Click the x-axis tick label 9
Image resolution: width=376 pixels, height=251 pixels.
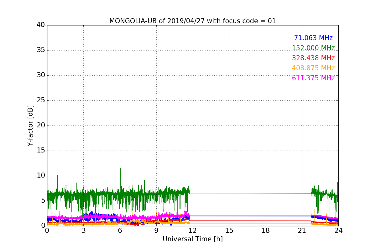[156, 231]
